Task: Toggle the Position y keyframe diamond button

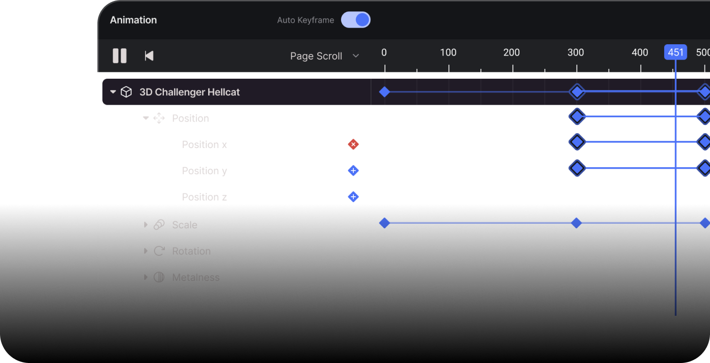Action: pos(353,171)
